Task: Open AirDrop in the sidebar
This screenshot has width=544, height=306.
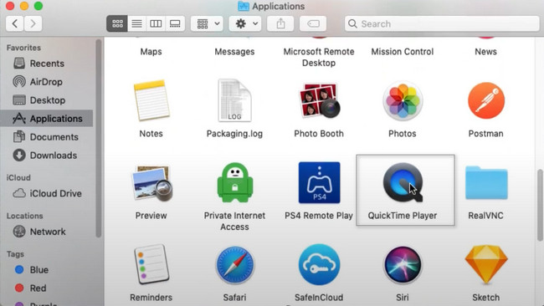Action: tap(47, 82)
